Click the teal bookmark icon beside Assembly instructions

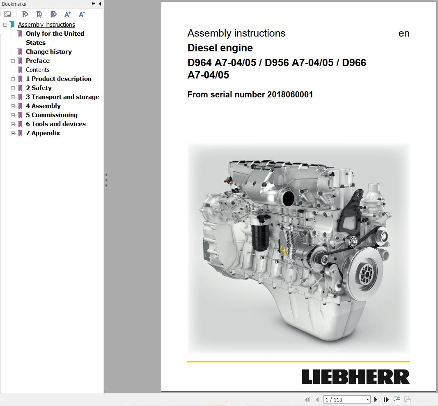[12, 25]
